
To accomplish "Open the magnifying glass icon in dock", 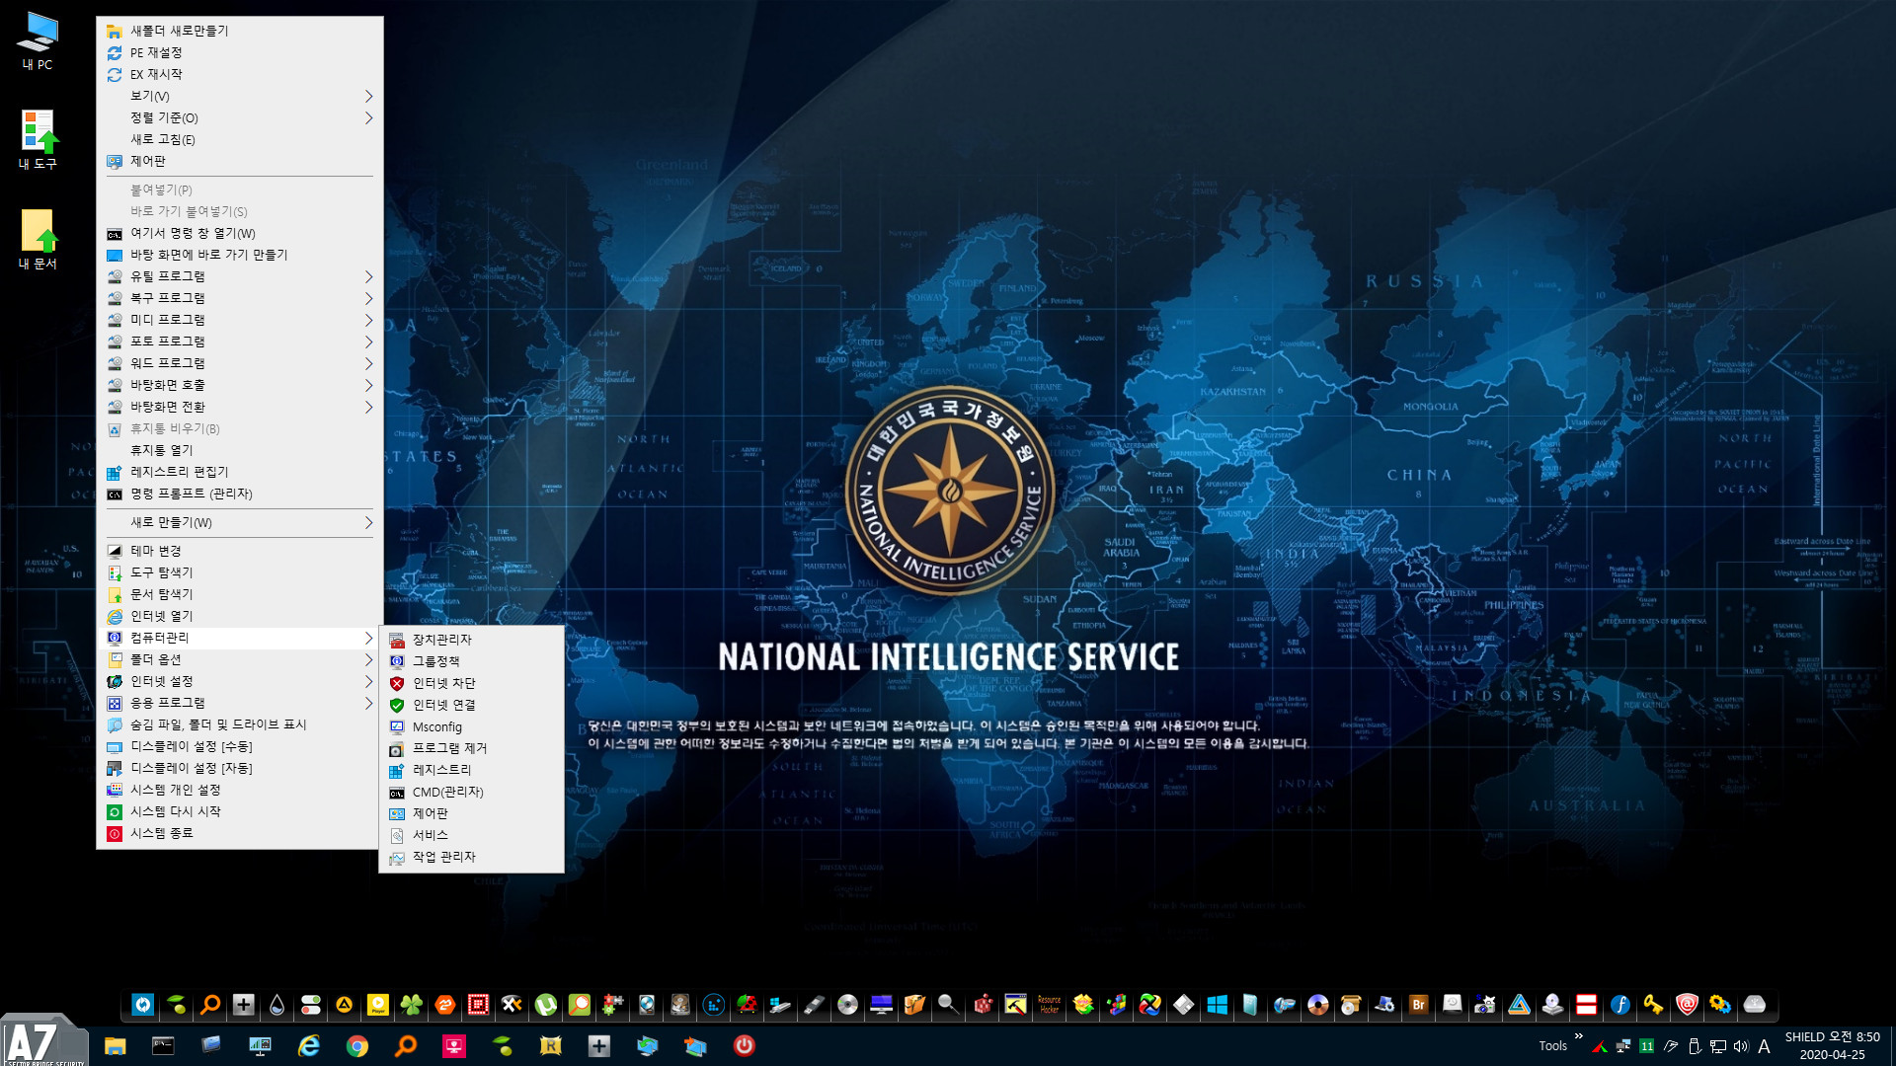I will click(x=949, y=1005).
